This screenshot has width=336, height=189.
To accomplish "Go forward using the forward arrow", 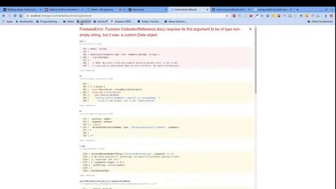I will [9, 16].
